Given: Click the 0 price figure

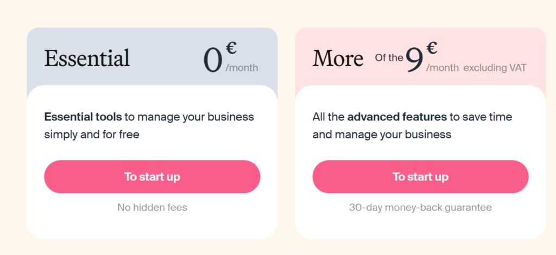Looking at the screenshot, I should [x=213, y=60].
